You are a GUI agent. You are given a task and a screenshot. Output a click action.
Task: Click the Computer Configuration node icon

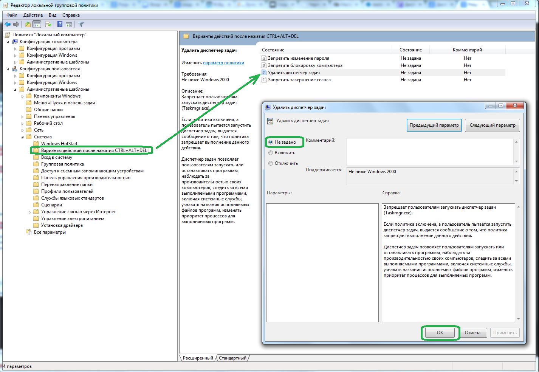coord(15,42)
